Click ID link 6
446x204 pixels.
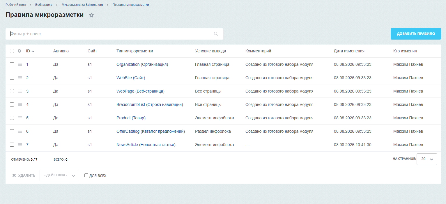coord(27,131)
